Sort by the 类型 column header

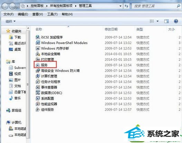140,29
